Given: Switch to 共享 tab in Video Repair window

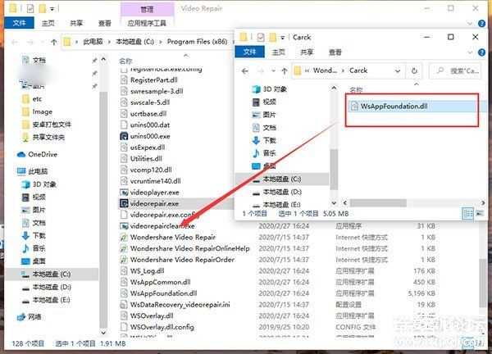Looking at the screenshot, I should tap(76, 23).
